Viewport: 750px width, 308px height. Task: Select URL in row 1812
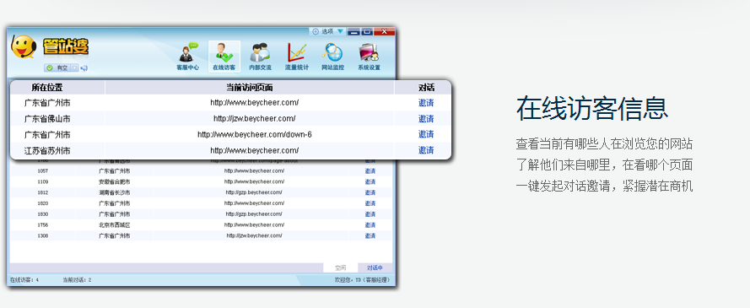(254, 192)
